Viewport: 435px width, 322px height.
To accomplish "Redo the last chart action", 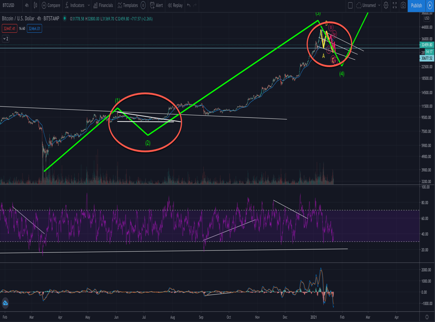I will [x=195, y=5].
